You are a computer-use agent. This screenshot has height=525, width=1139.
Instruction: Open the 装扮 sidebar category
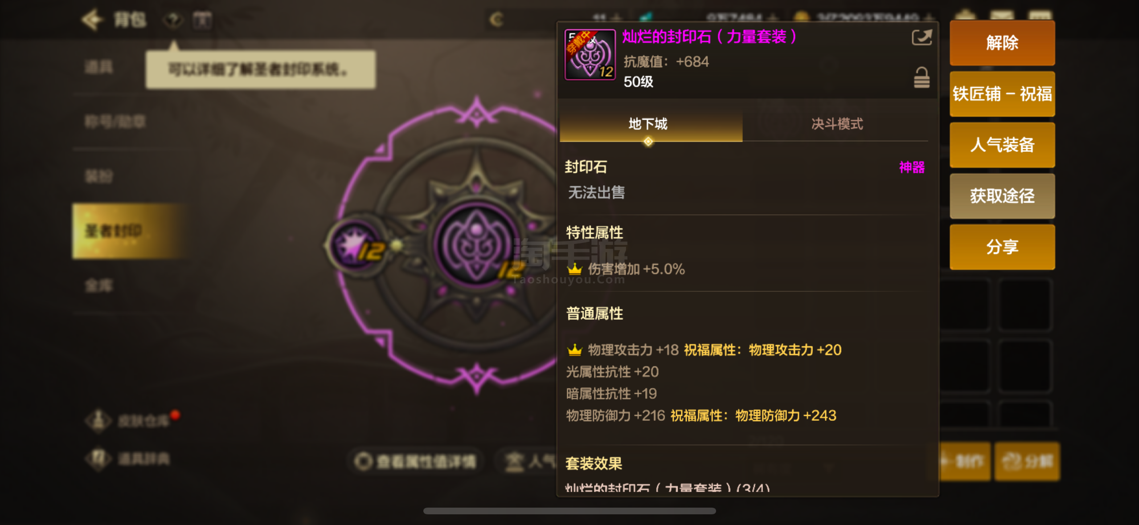pos(99,176)
